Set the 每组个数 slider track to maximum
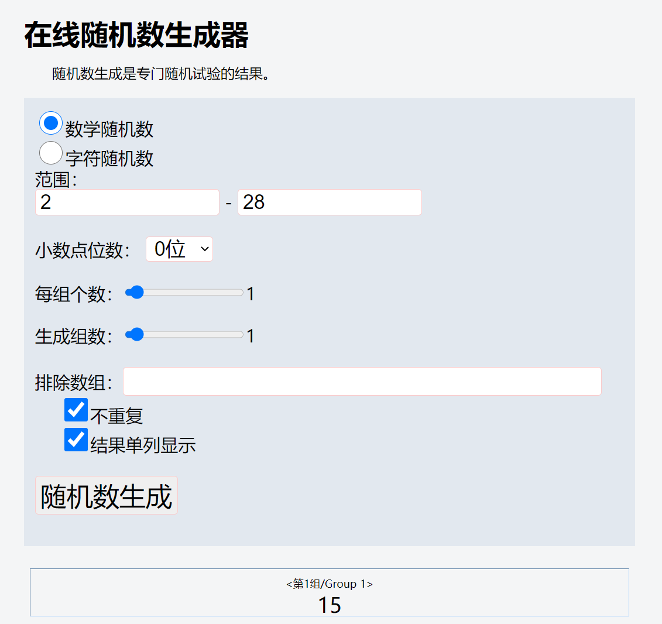The image size is (662, 624). pos(240,292)
